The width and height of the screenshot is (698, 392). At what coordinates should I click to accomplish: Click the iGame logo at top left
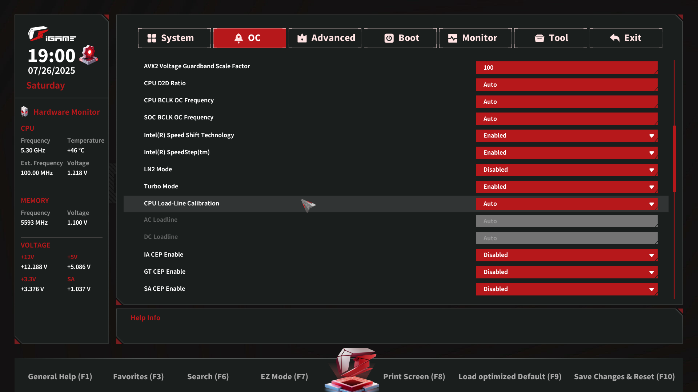[52, 34]
